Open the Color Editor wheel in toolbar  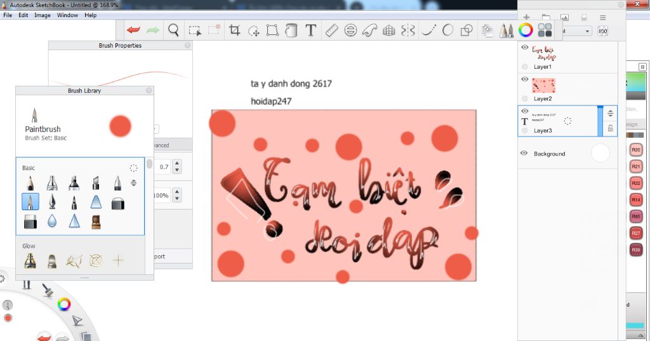[526, 30]
